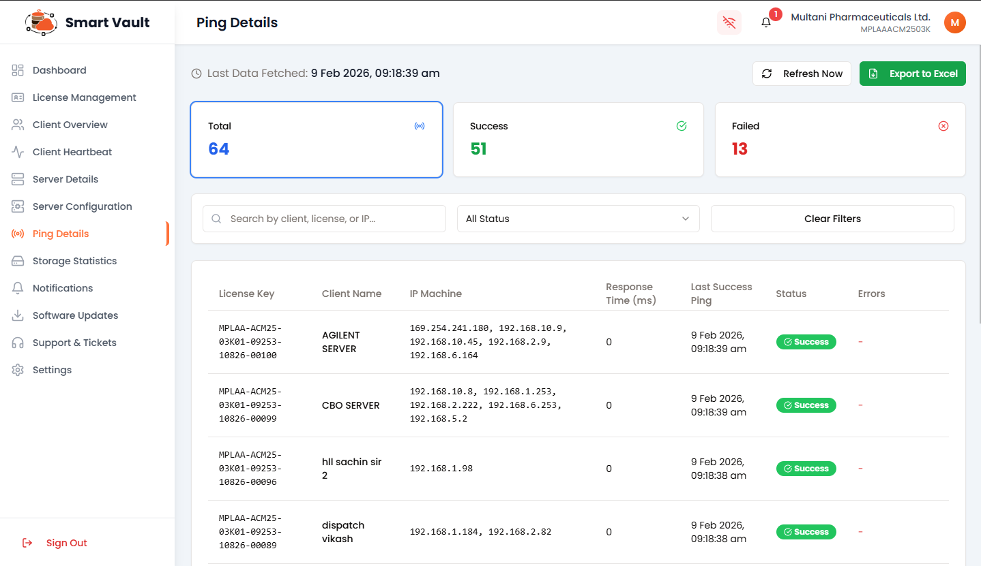Screen dimensions: 981x566
Task: Go to Dashboard in sidebar
Action: point(59,70)
